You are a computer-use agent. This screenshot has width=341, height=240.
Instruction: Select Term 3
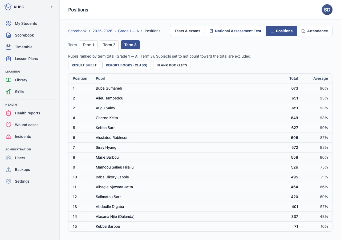pos(130,45)
